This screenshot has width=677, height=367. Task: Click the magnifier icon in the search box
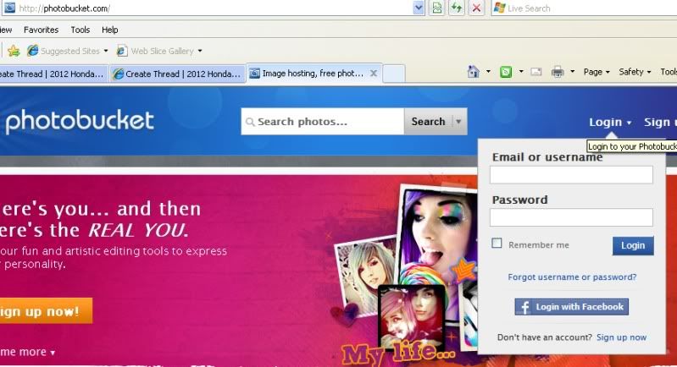point(250,122)
